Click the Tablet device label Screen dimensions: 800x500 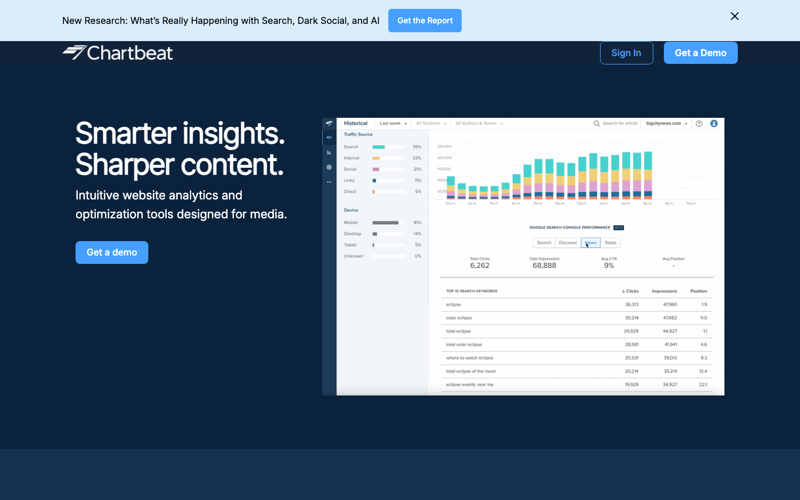[x=350, y=245]
